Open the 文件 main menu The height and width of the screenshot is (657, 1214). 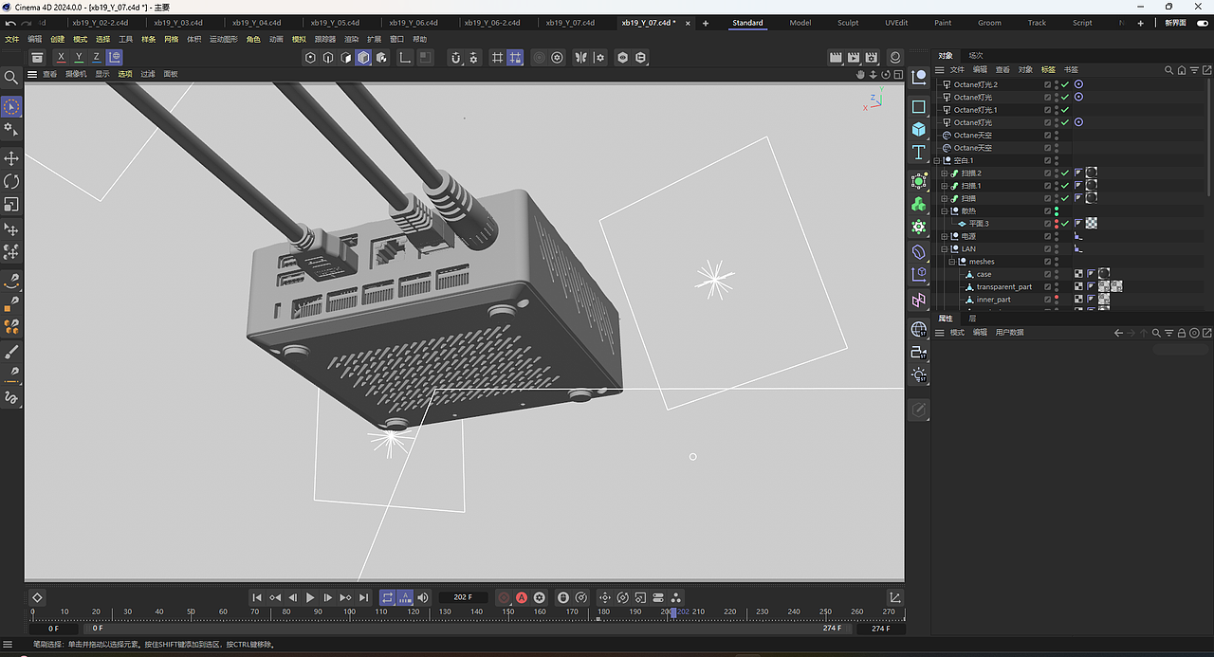pyautogui.click(x=11, y=40)
